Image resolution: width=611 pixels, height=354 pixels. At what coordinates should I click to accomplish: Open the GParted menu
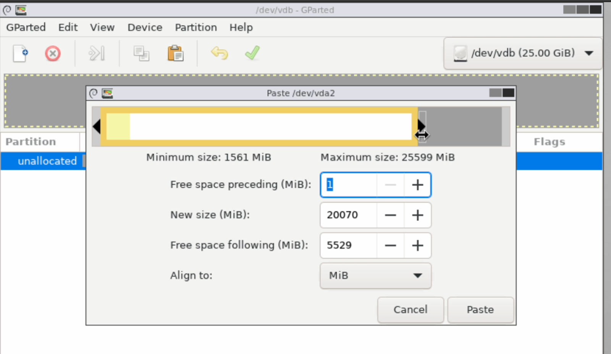coord(26,27)
